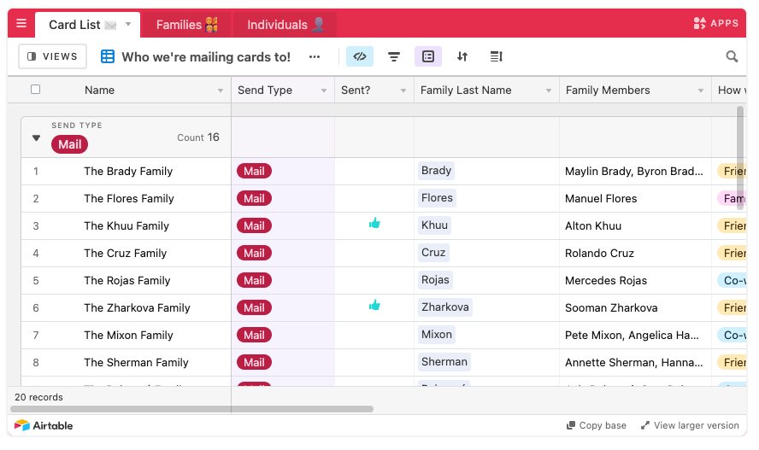Toggle the Sent? cell for the Cruz Family
The height and width of the screenshot is (450, 759).
374,254
